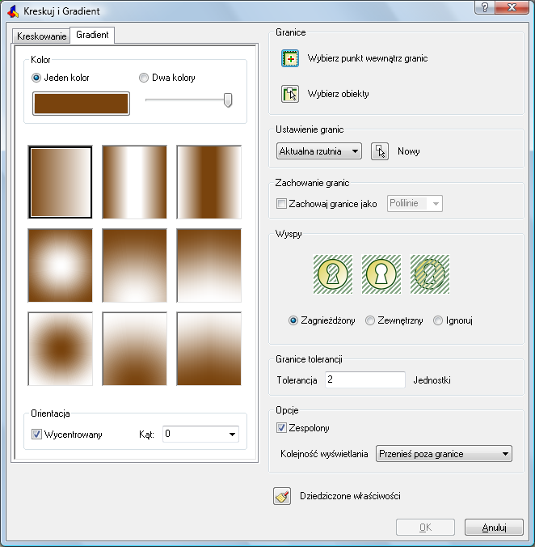Select the inverted hemispherical brown-bottom gradient pattern

[134, 349]
